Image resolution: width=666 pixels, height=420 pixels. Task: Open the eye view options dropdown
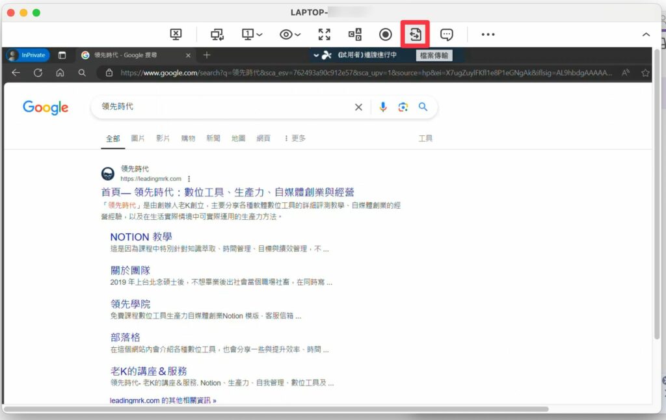click(289, 34)
